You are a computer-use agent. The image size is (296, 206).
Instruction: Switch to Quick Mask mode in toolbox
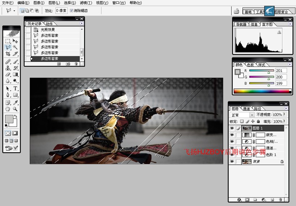(15, 133)
